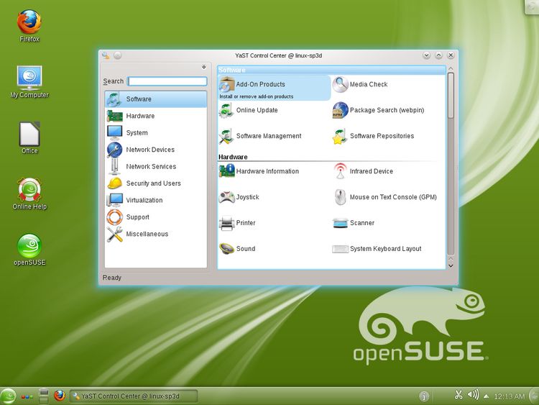This screenshot has width=539, height=405.
Task: Select Hardware category in sidebar
Action: click(139, 117)
